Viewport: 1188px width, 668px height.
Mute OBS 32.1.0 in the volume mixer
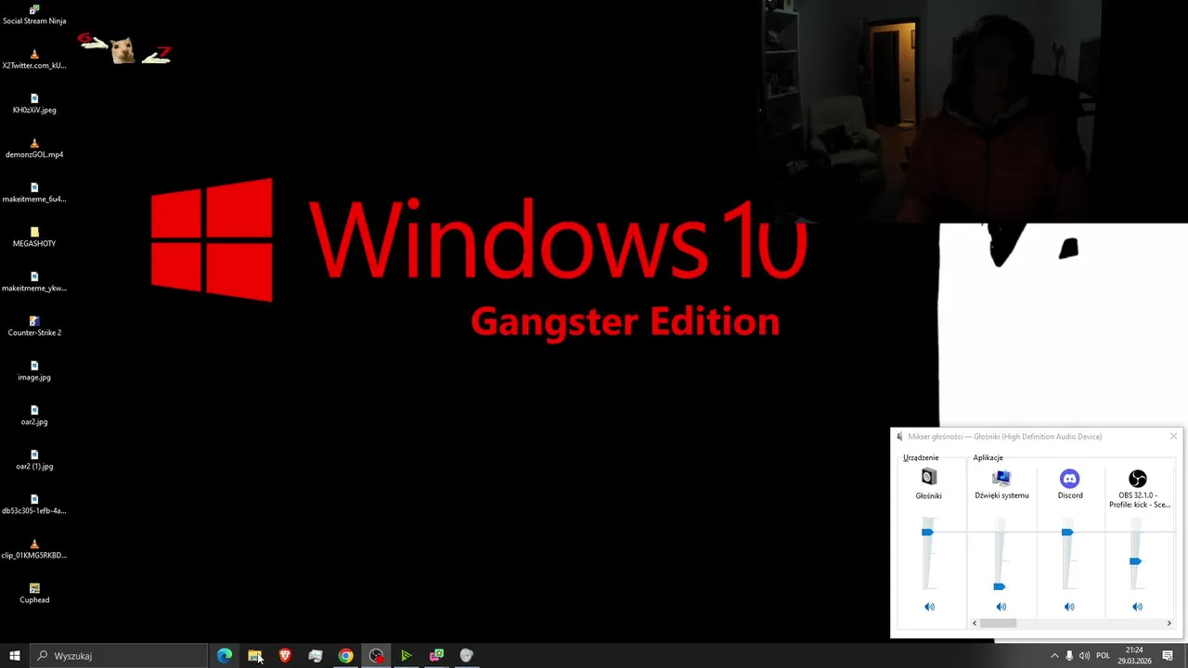(1138, 607)
